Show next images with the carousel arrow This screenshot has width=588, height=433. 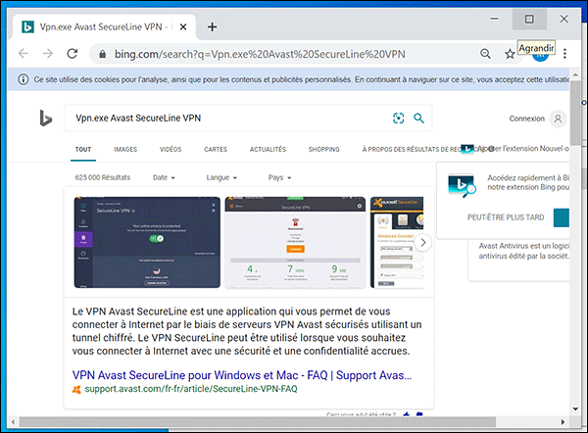pyautogui.click(x=423, y=242)
